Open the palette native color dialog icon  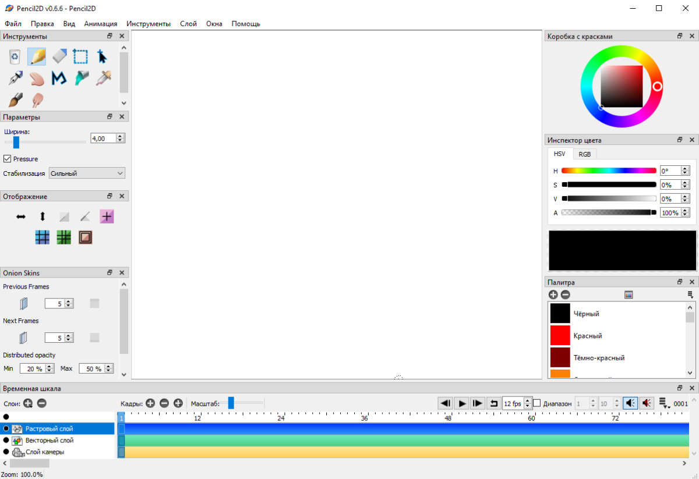pos(629,295)
